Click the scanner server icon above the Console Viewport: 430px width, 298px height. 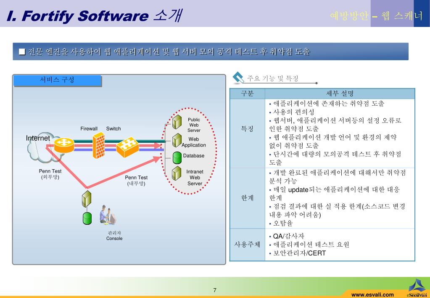pyautogui.click(x=87, y=199)
